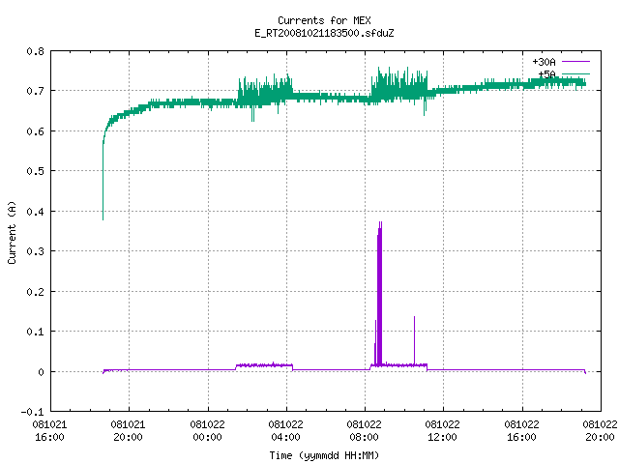Click the 0.7 y-axis tick label
This screenshot has width=619, height=464.
[35, 91]
